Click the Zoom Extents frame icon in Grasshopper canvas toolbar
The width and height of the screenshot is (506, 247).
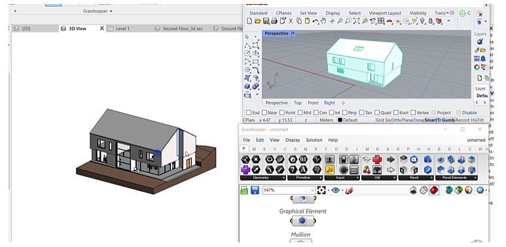(321, 190)
